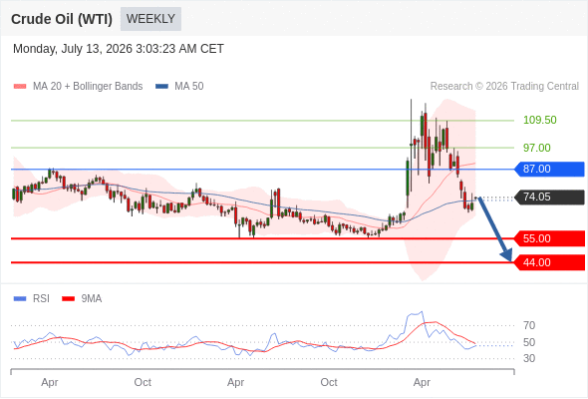588x399 pixels.
Task: Click the 109.50 resistance level label
Action: click(539, 120)
